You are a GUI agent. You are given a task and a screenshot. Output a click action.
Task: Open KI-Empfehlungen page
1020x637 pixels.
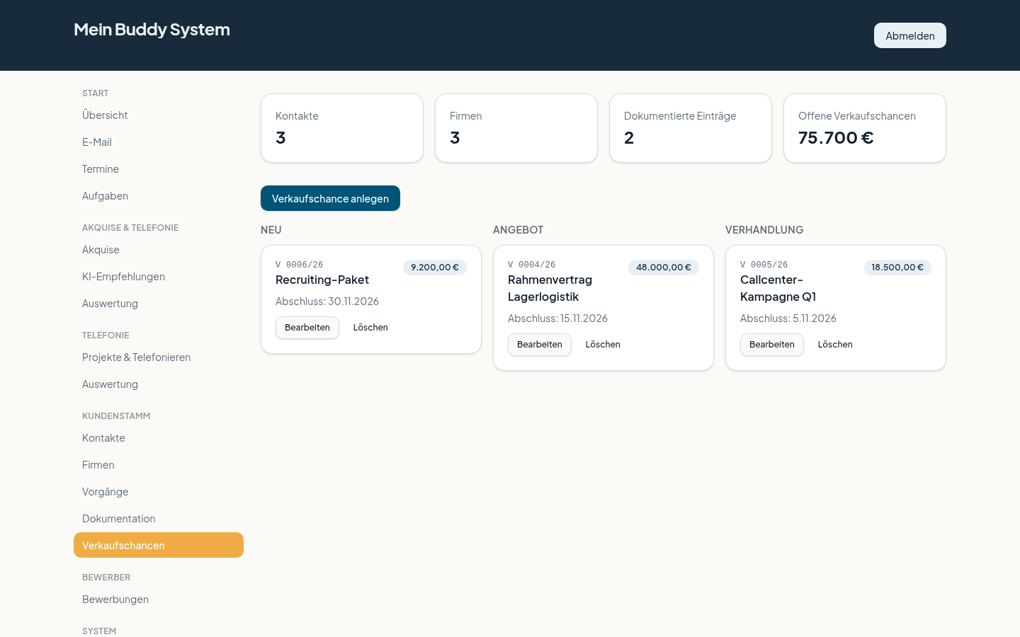tap(159, 277)
